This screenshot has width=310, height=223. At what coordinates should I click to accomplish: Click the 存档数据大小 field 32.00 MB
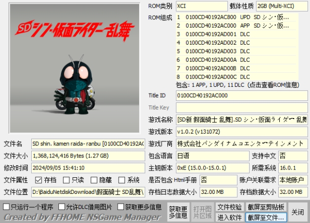pos(293,192)
